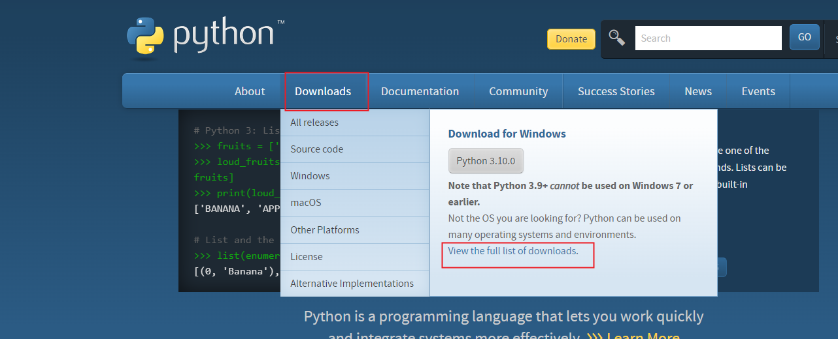Open the News navigation item

point(698,91)
